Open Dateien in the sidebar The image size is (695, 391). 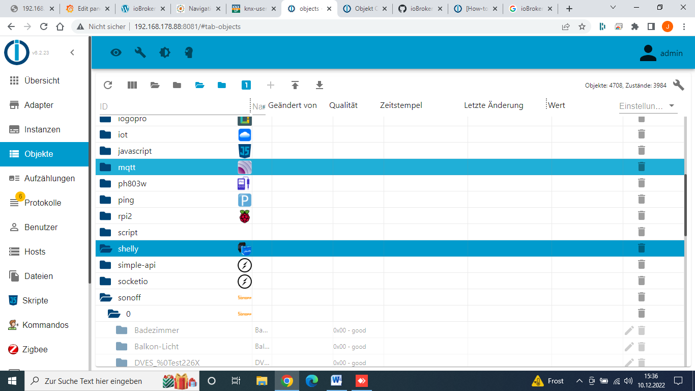[x=44, y=276]
